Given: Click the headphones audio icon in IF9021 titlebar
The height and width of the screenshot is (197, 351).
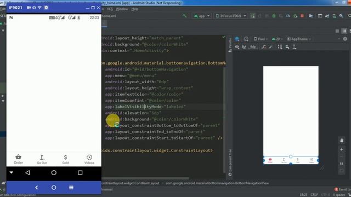Looking at the screenshot, I should tap(34, 7).
